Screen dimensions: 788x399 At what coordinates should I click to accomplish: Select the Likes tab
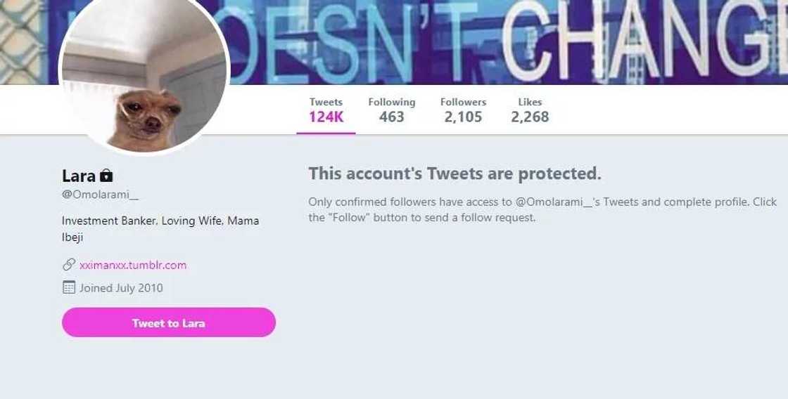click(x=530, y=110)
